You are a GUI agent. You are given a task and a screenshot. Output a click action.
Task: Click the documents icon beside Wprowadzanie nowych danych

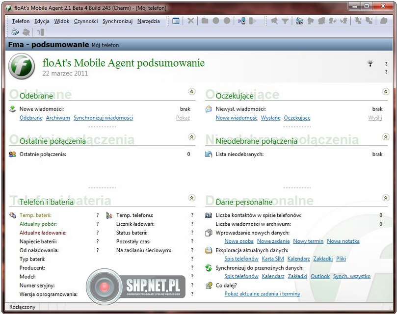tap(209, 233)
